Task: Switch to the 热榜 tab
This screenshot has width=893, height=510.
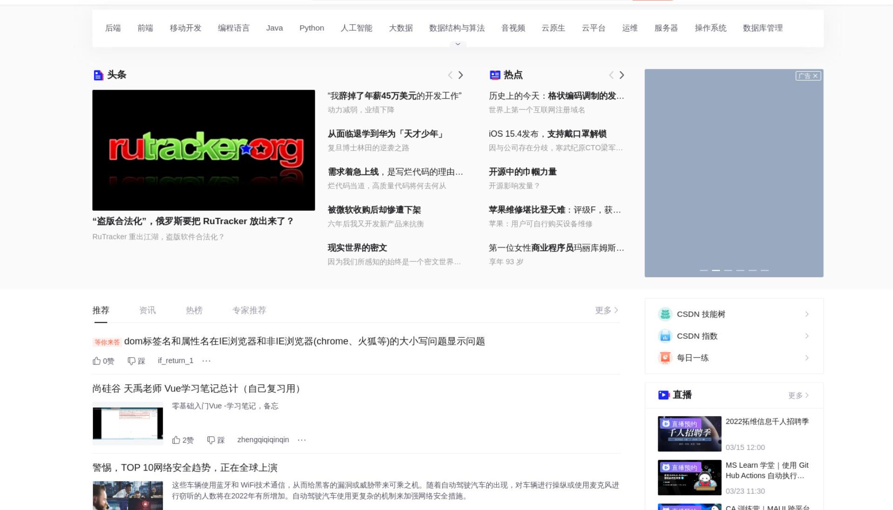Action: click(194, 310)
